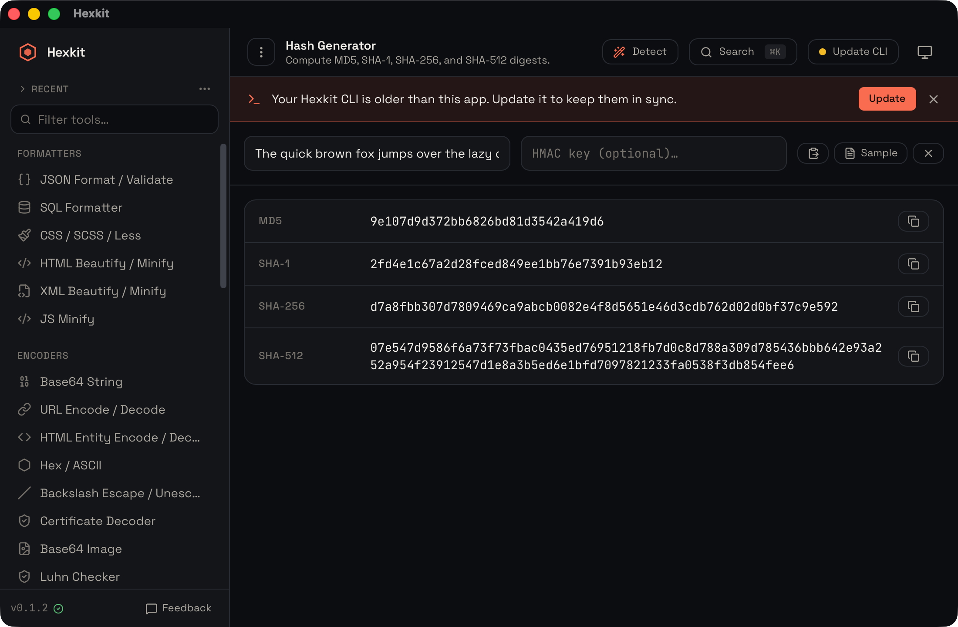
Task: Click the Base64 String binary icon
Action: coord(24,381)
